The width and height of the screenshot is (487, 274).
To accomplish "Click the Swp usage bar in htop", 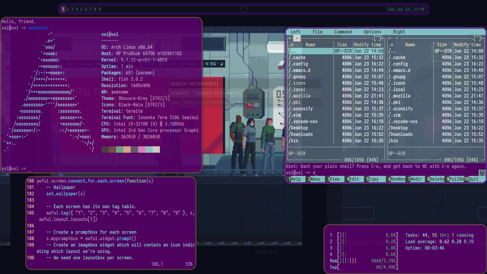I will pyautogui.click(x=367, y=267).
